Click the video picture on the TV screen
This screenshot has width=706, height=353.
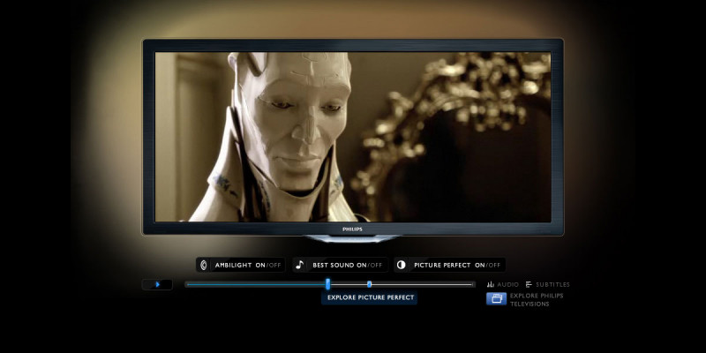pyautogui.click(x=353, y=137)
